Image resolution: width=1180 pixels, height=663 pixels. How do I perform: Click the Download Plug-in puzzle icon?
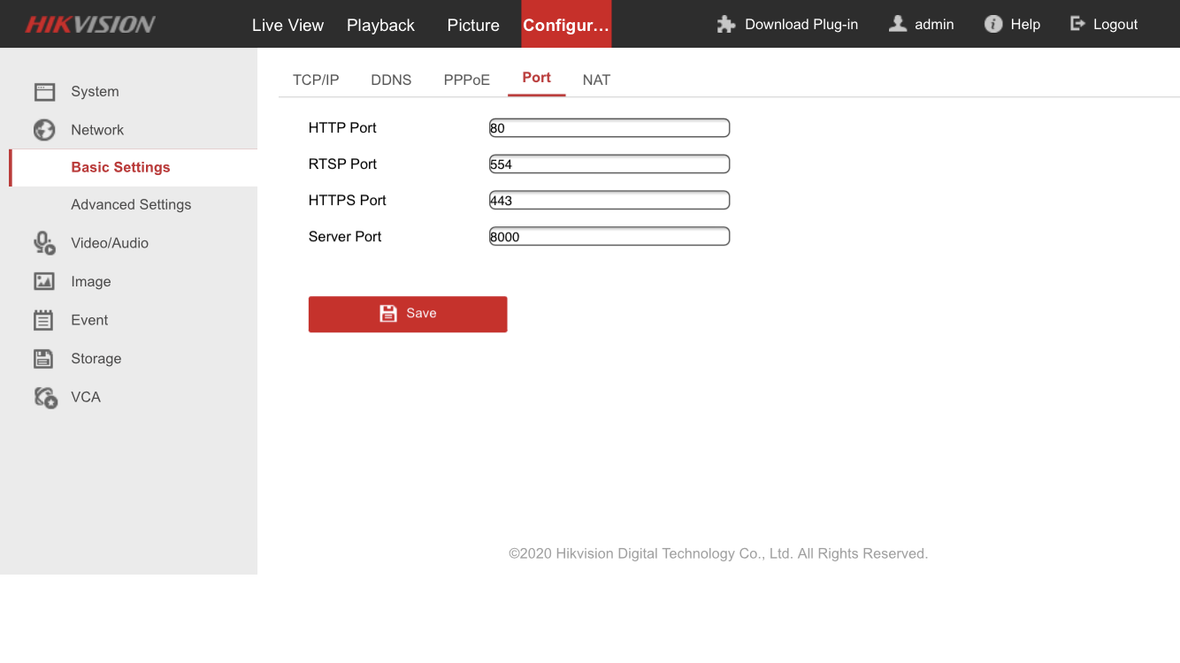[x=726, y=25]
